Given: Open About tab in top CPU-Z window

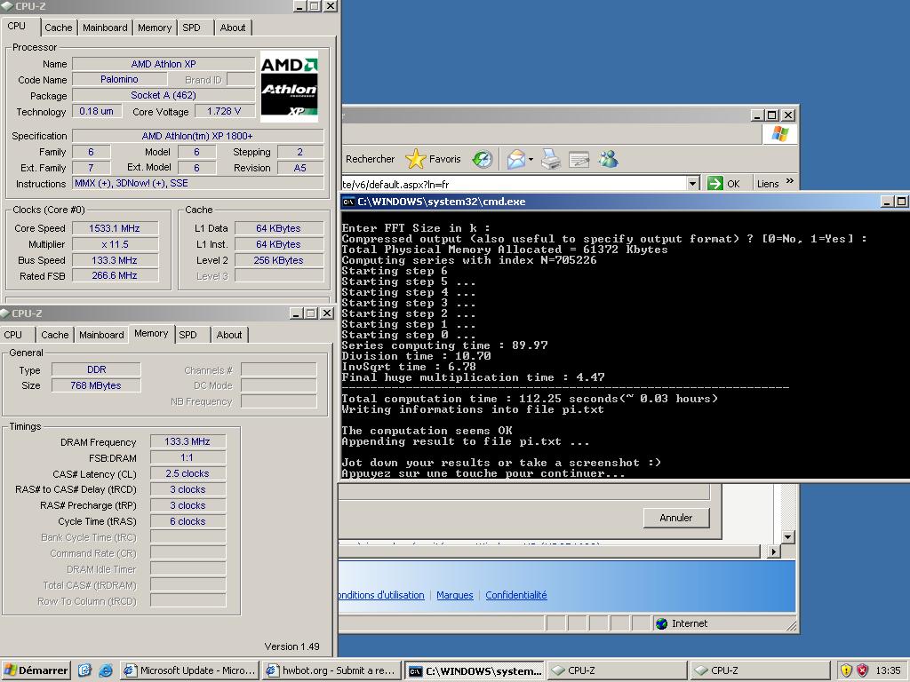Looking at the screenshot, I should (233, 28).
